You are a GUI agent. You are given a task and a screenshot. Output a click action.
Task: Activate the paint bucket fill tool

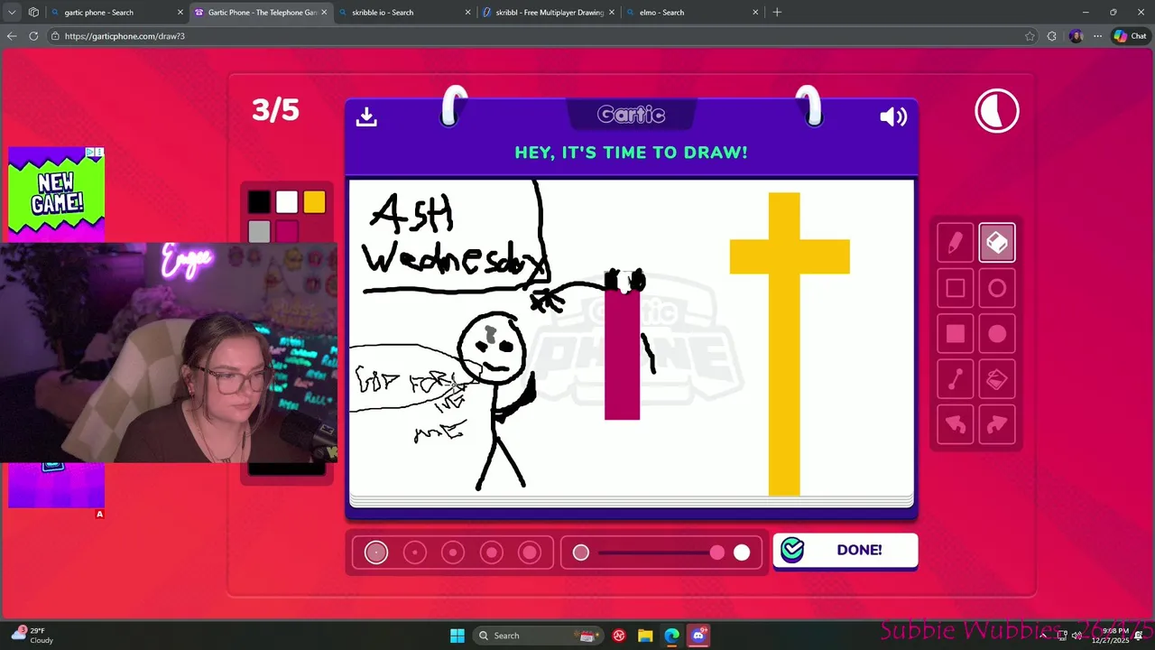click(x=997, y=380)
